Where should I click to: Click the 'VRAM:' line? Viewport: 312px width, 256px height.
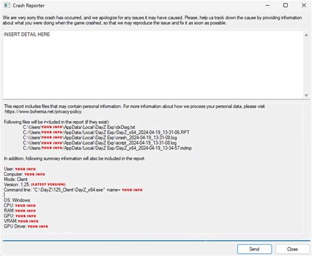pos(21,221)
